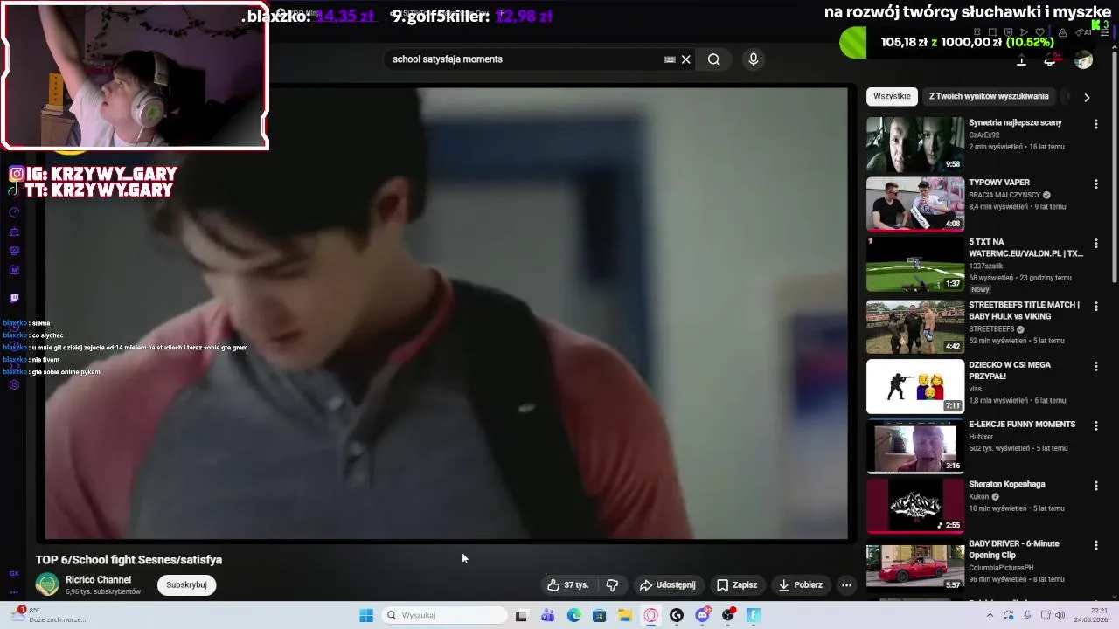Screen dimensions: 1119x629
Task: Open 'STREETBEEFS TITLE MATCH' video title
Action: 1024,311
